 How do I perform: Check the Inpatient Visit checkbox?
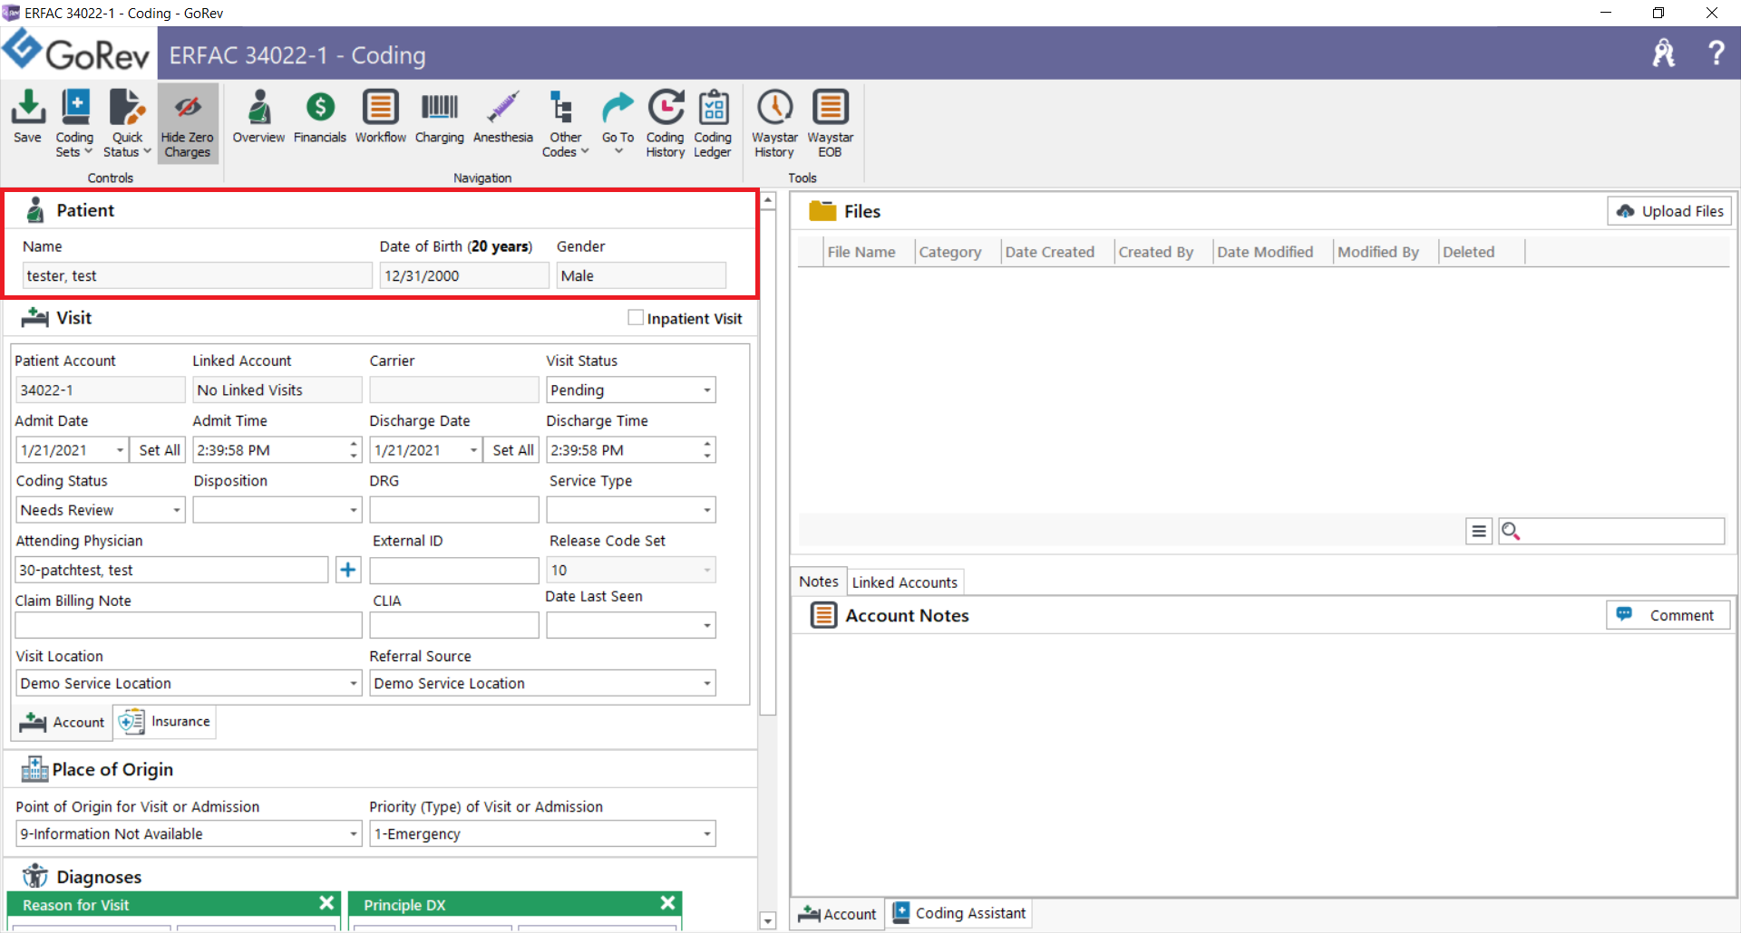click(x=636, y=318)
